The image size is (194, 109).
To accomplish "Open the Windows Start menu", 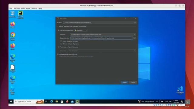I will tap(11, 102).
